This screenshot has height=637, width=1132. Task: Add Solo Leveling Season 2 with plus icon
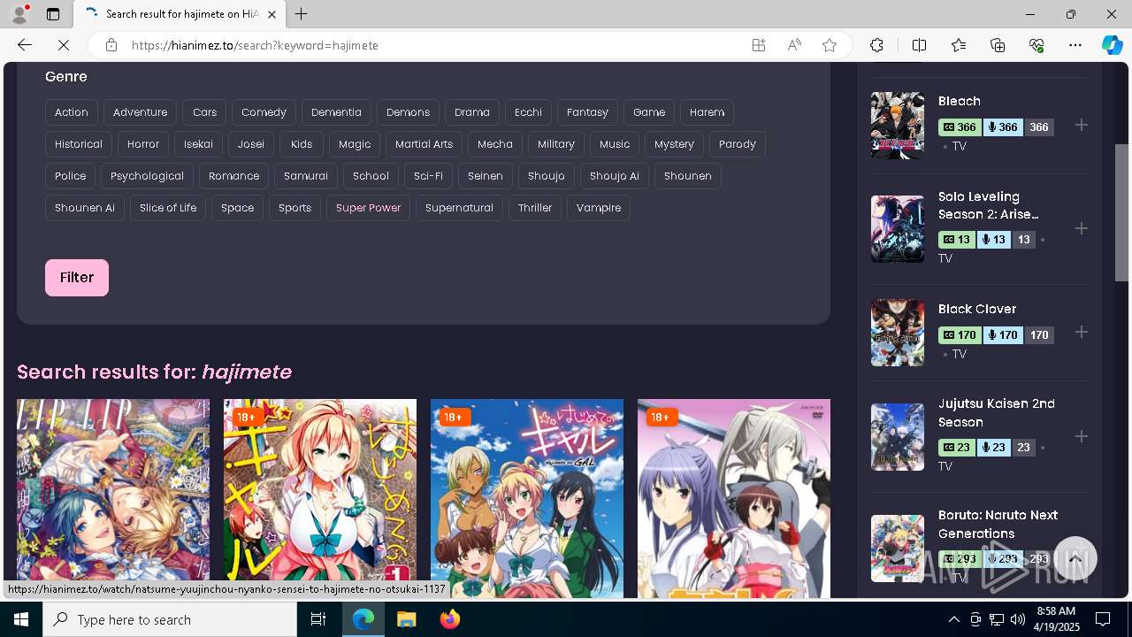1081,229
